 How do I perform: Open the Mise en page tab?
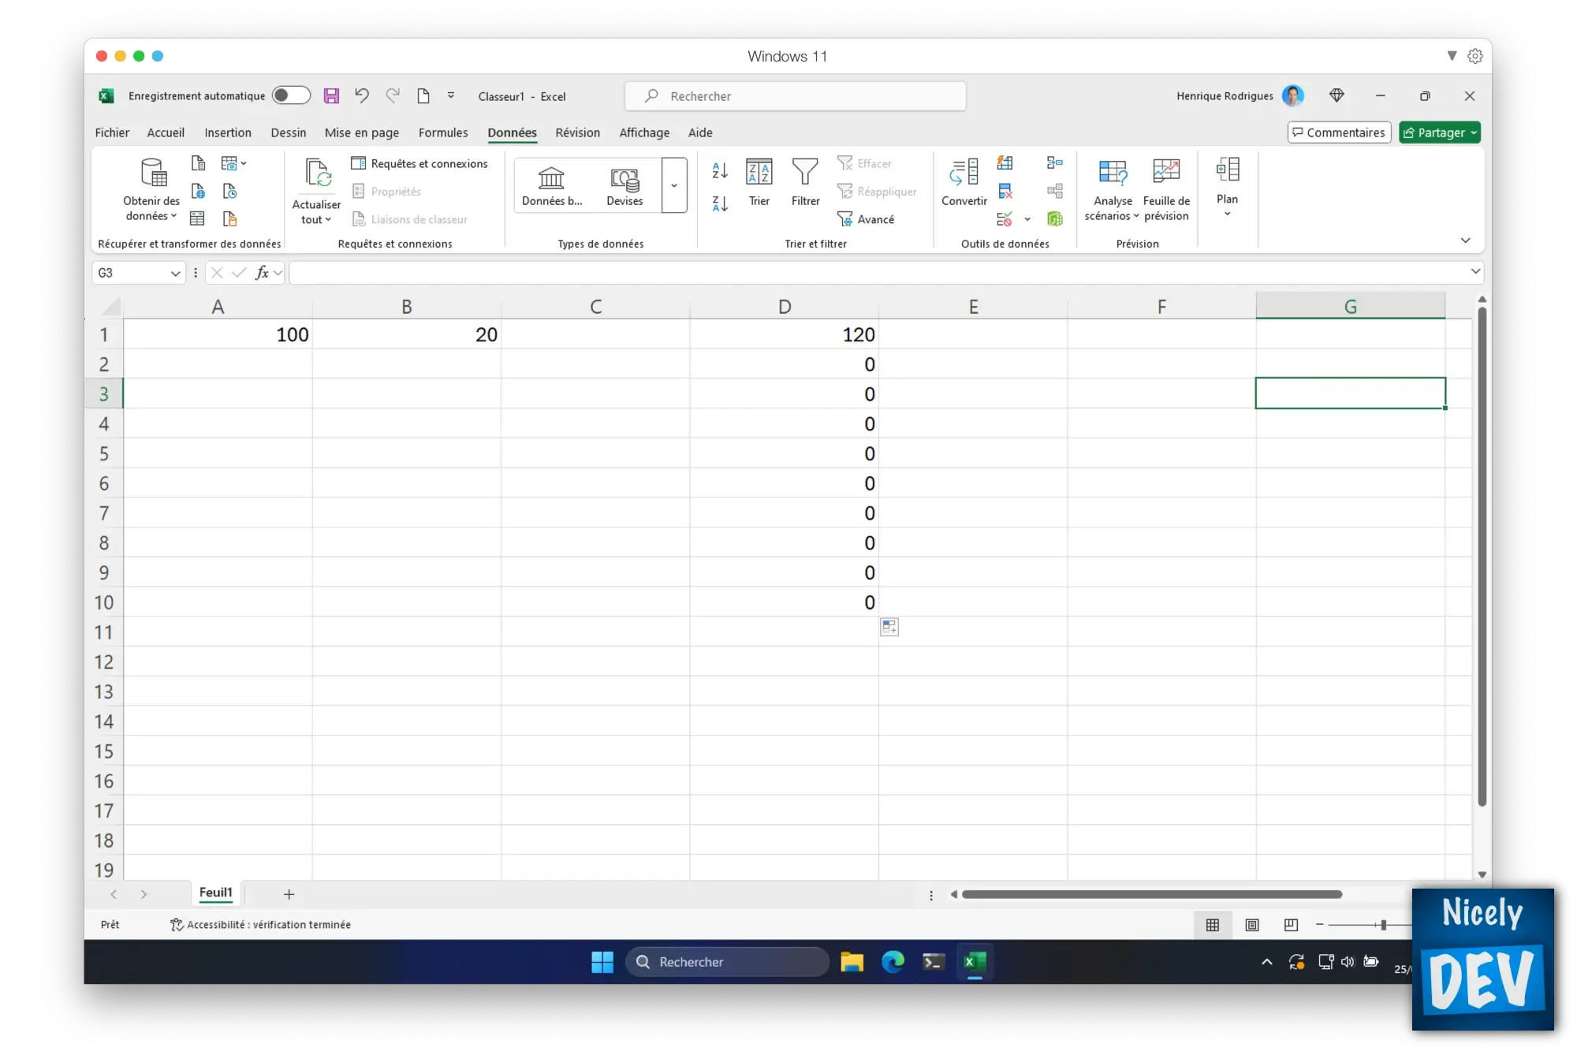point(362,132)
